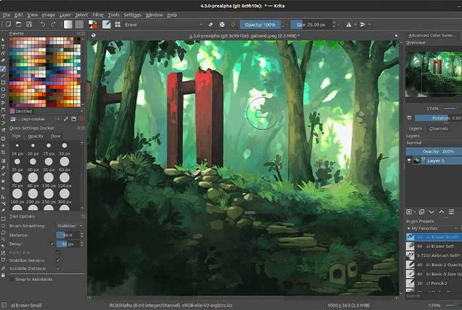
Task: Open the brush presets chooser icon
Action: click(105, 24)
